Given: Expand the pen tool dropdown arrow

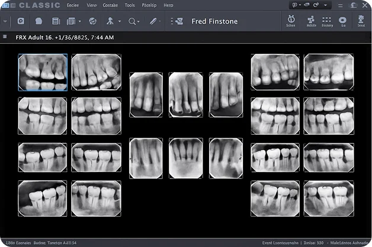Looking at the screenshot, I should 160,21.
